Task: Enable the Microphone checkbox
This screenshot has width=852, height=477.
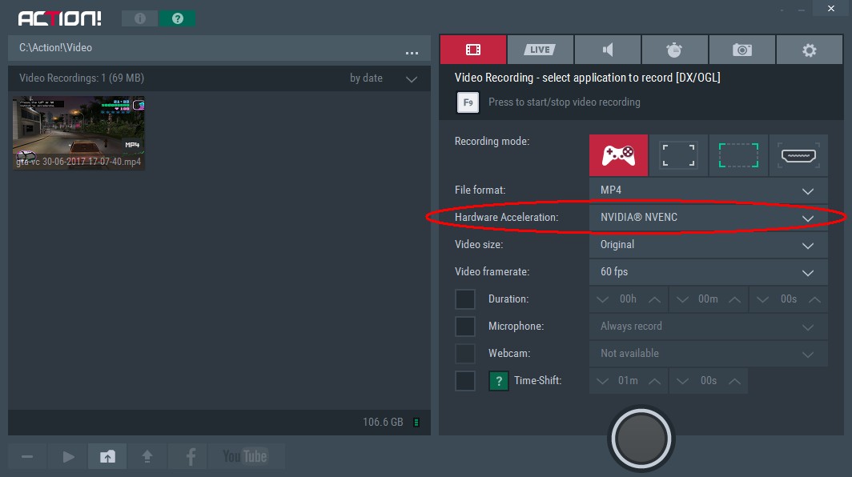Action: pyautogui.click(x=465, y=327)
